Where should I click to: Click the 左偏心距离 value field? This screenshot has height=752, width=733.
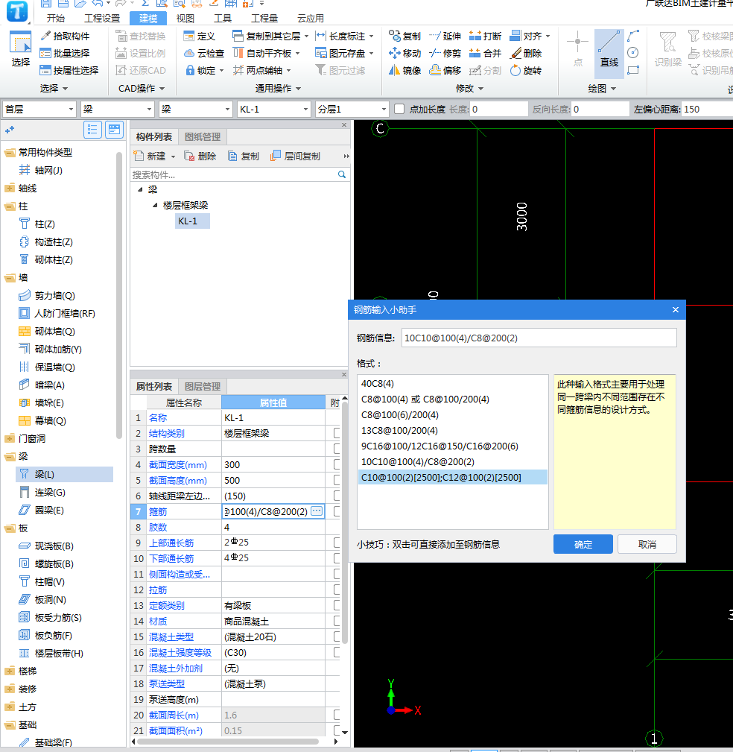click(708, 110)
